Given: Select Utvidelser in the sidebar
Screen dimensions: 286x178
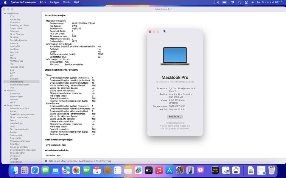Looking at the screenshot, I should pos(15,156).
